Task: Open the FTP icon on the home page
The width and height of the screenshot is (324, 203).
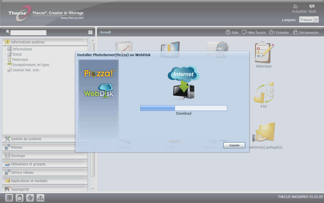Action: [264, 93]
